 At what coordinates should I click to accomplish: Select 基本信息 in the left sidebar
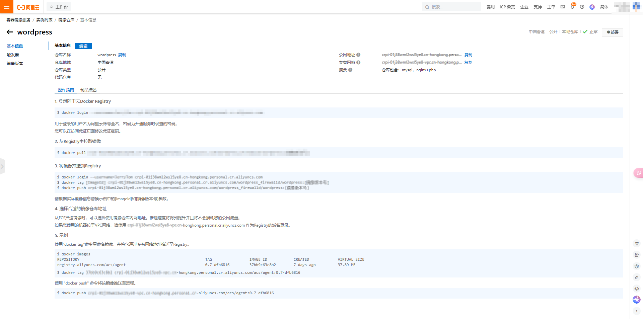tap(15, 46)
